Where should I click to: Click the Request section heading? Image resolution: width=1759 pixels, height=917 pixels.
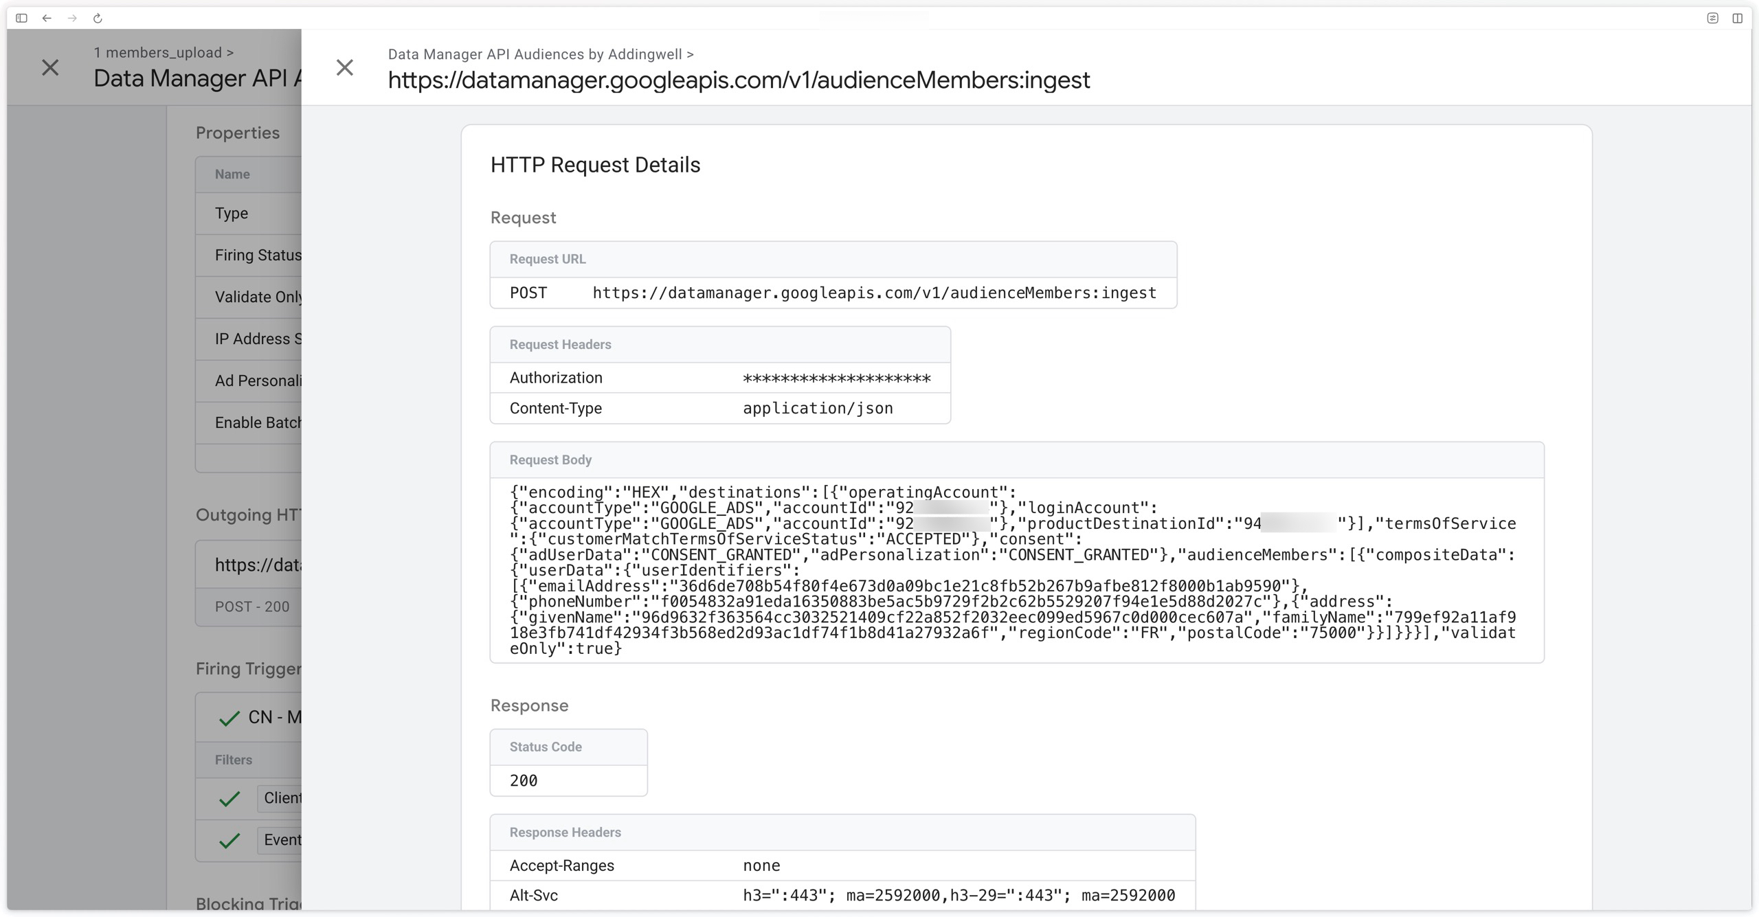[x=523, y=218]
